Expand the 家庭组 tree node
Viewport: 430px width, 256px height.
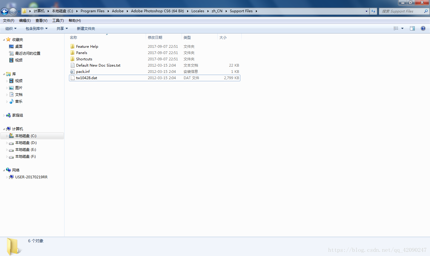coord(4,115)
